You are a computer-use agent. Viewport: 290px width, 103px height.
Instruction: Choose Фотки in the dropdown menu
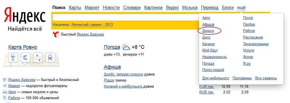click(x=248, y=57)
